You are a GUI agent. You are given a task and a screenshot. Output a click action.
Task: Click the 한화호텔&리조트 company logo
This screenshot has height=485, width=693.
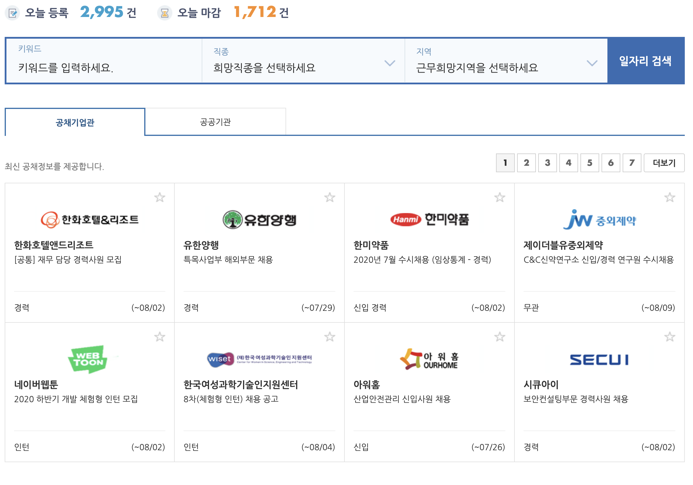(x=90, y=220)
